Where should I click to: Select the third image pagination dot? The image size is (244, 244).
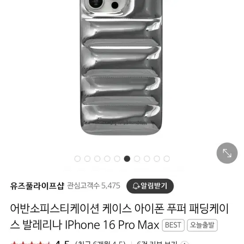pos(97,159)
